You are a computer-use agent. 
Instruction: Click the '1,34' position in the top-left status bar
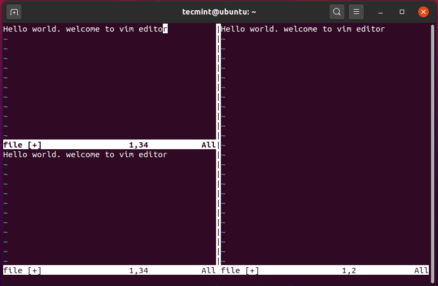point(139,145)
